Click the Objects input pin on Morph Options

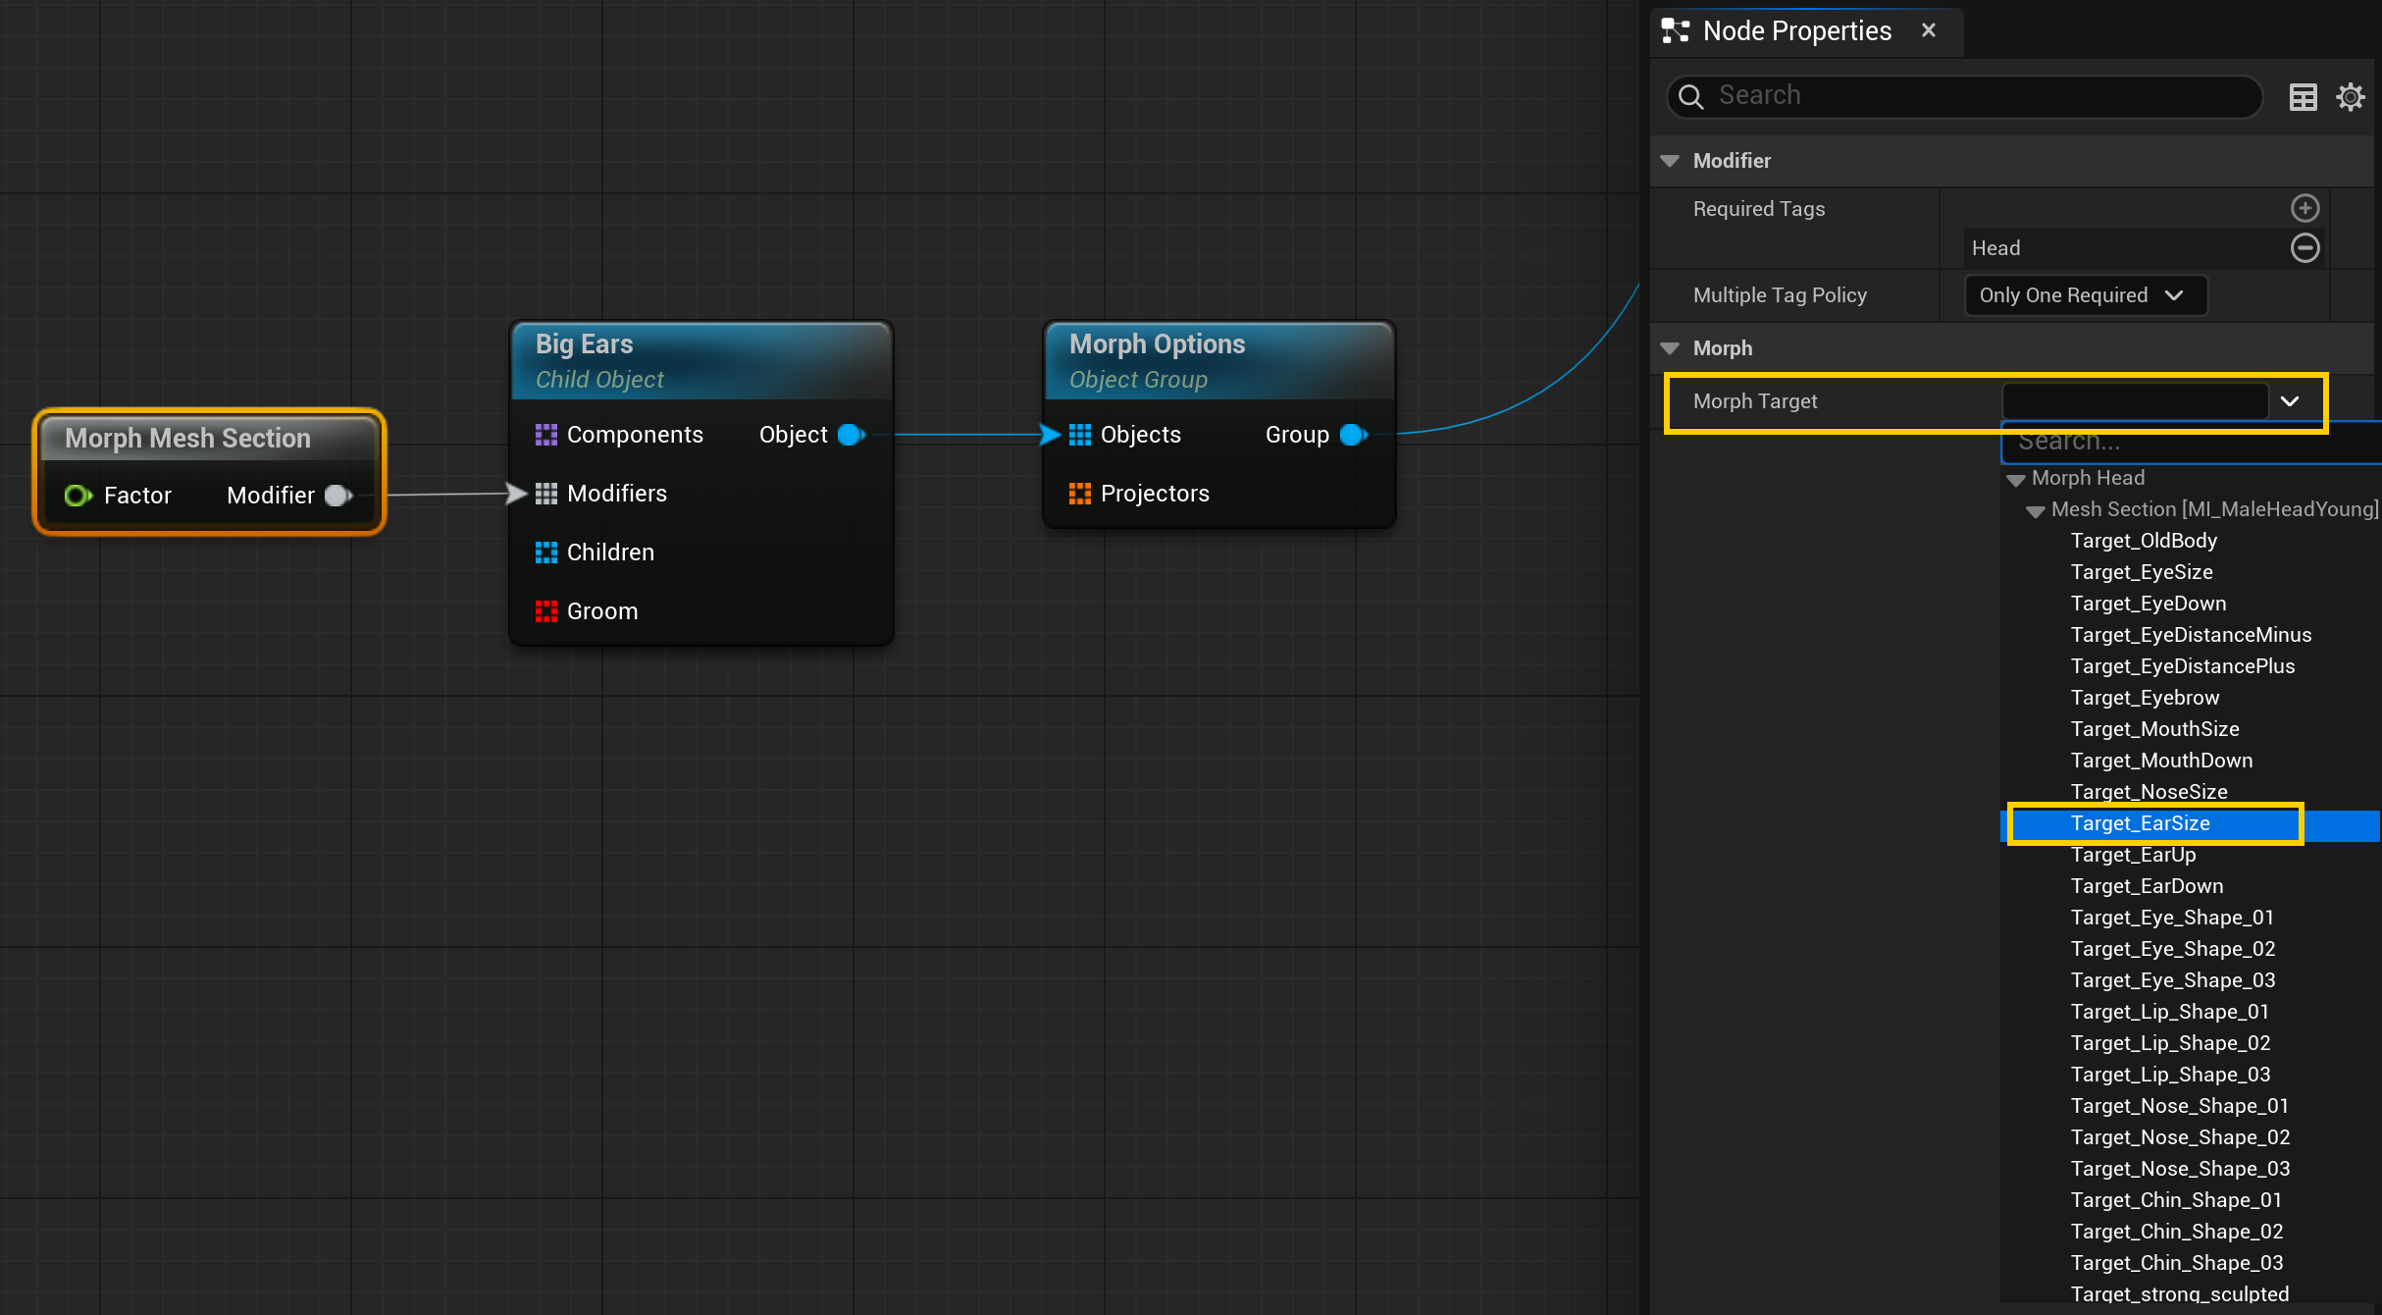[x=1079, y=435]
